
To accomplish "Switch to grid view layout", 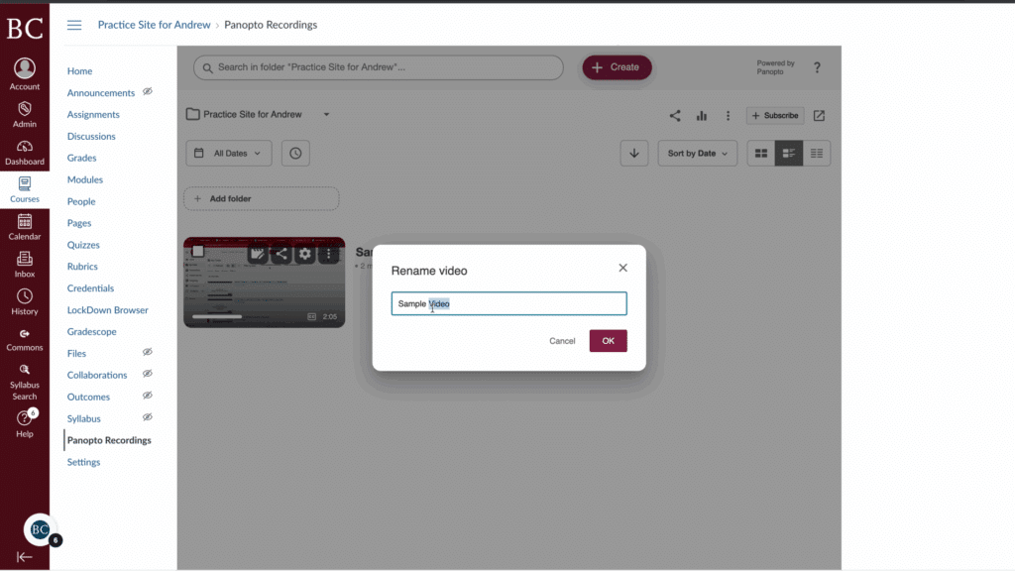I will (761, 153).
